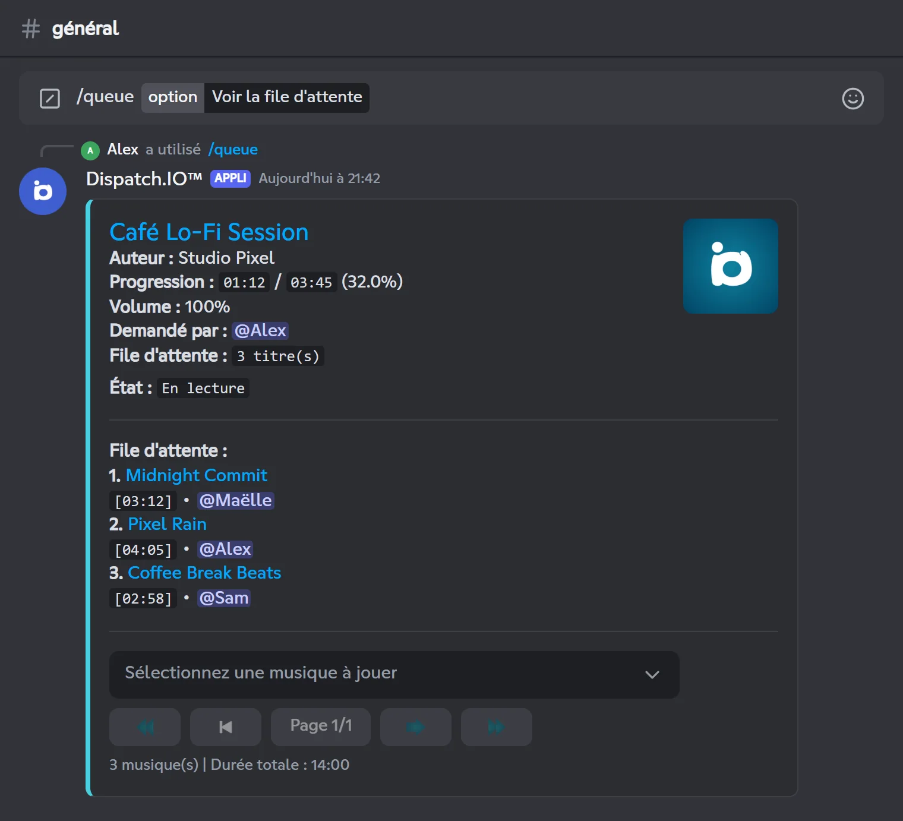The image size is (903, 821).
Task: Click the footer '3 musique(s) | Durée totale : 14:00'
Action: point(229,765)
